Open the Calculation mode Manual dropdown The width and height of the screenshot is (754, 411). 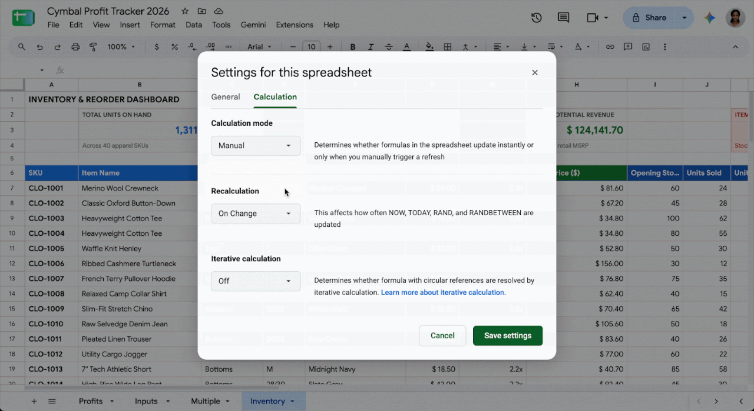click(x=256, y=145)
